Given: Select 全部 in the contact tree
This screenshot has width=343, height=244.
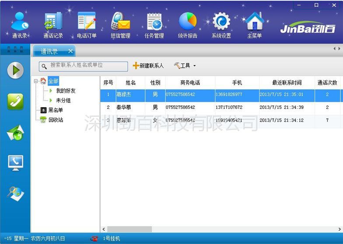Looking at the screenshot, I should pyautogui.click(x=53, y=81).
